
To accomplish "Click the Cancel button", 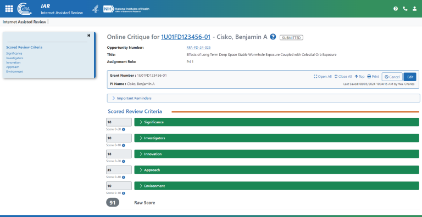I will (392, 77).
